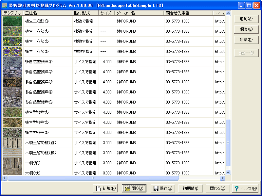Select the 多自然型護岸④ texture thumbnail
This screenshot has width=262, height=196.
[12, 92]
